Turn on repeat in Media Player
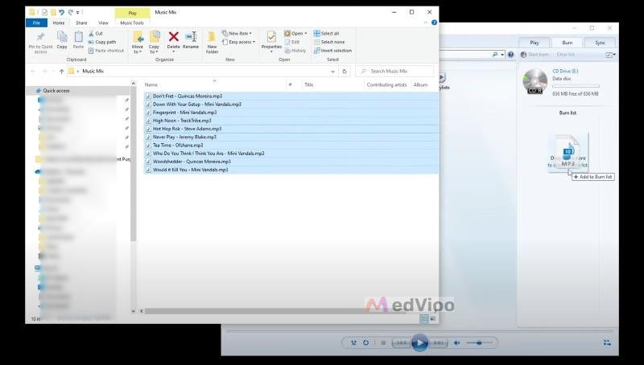Screen dimensions: 644x365 (x=366, y=342)
